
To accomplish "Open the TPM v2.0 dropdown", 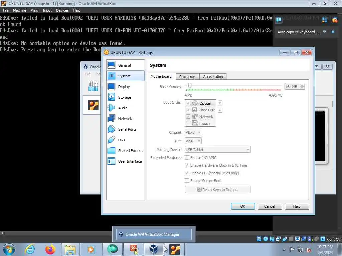I will [x=193, y=141].
